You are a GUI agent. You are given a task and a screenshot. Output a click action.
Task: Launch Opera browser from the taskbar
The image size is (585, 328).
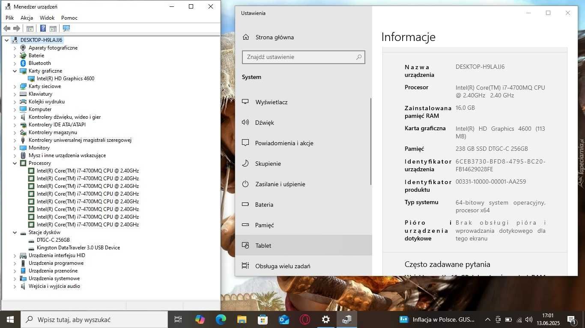coord(305,319)
